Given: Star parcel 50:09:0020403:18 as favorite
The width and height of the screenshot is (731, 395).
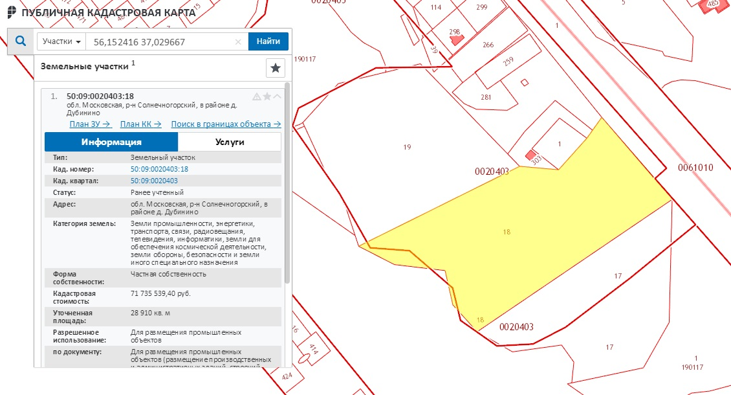Looking at the screenshot, I should [x=267, y=96].
